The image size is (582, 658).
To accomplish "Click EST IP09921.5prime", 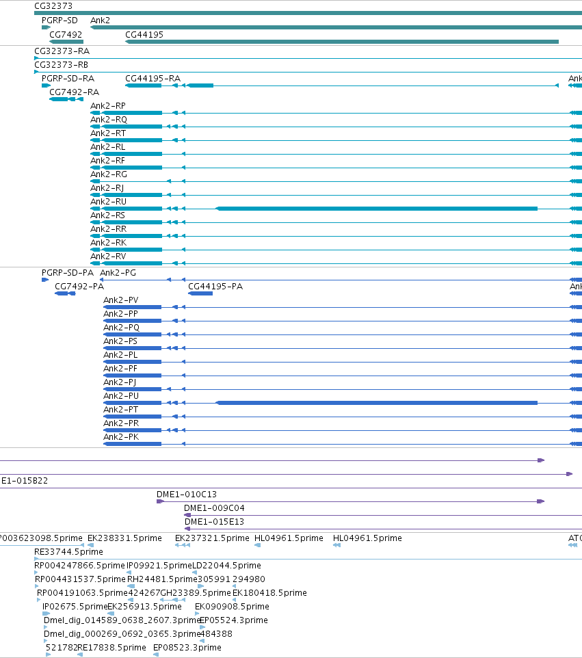I will coord(159,566).
